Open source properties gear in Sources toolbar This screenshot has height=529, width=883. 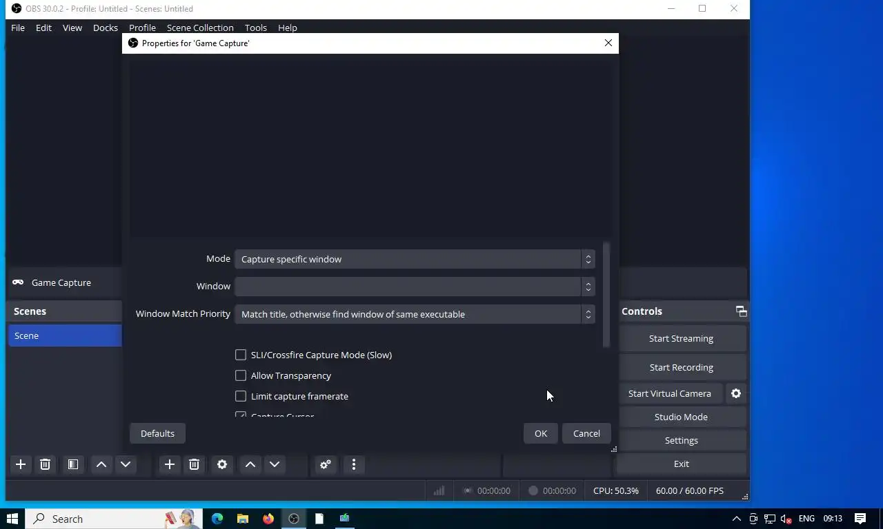222,464
